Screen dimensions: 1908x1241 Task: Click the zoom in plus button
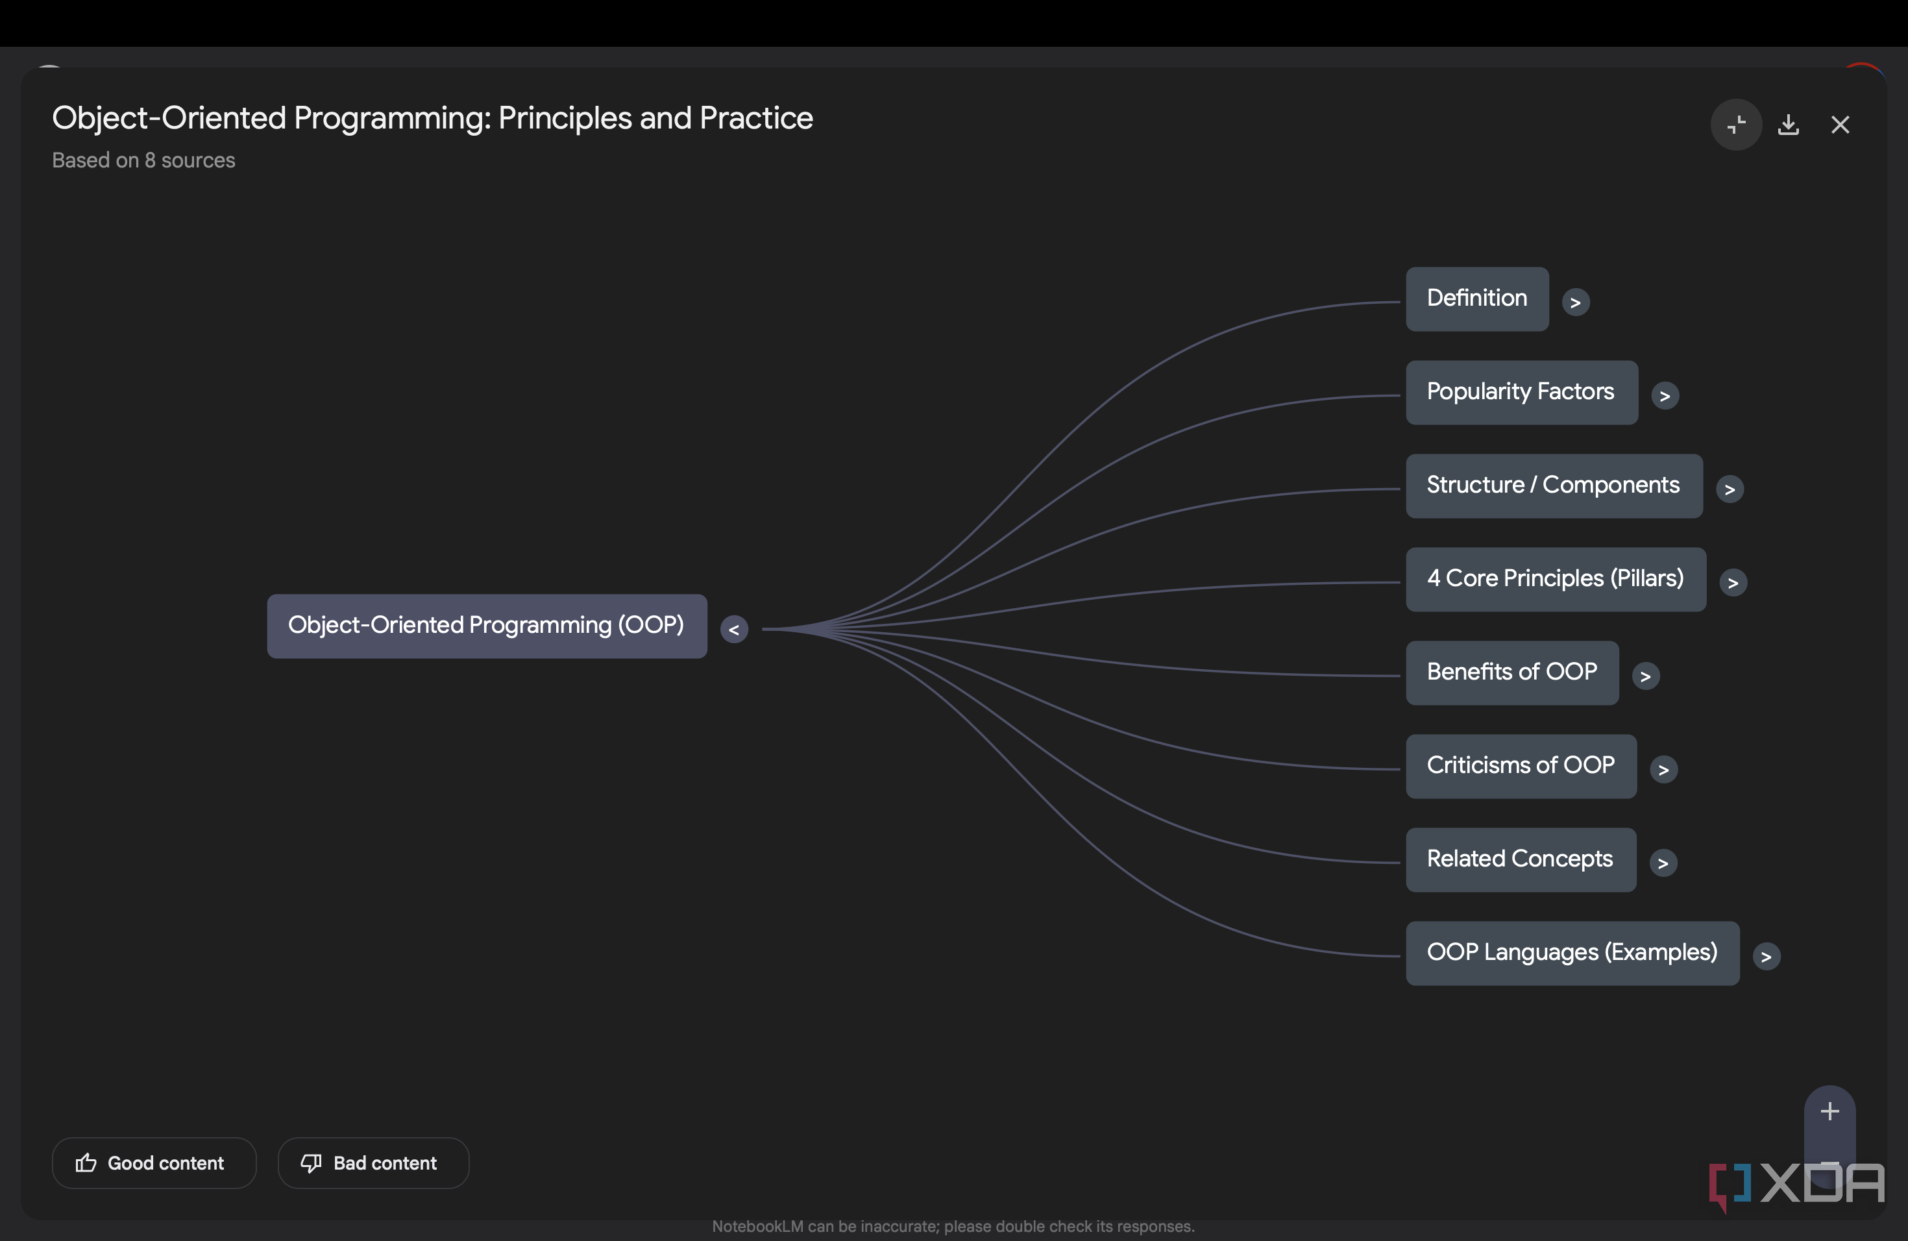pyautogui.click(x=1829, y=1111)
